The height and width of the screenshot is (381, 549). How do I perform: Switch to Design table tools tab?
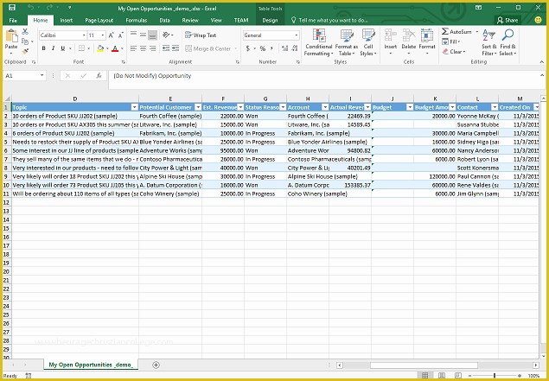[x=270, y=20]
